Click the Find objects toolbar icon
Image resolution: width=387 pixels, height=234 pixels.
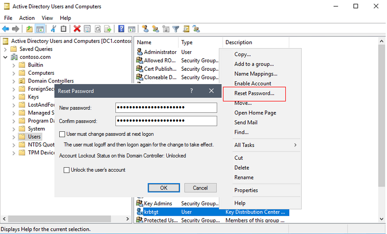pyautogui.click(x=186, y=29)
